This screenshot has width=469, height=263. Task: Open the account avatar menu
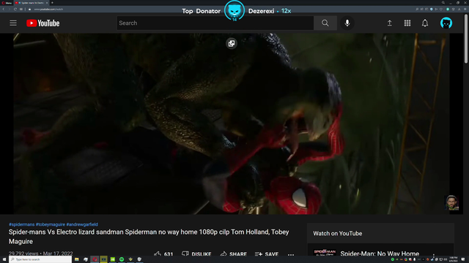446,23
